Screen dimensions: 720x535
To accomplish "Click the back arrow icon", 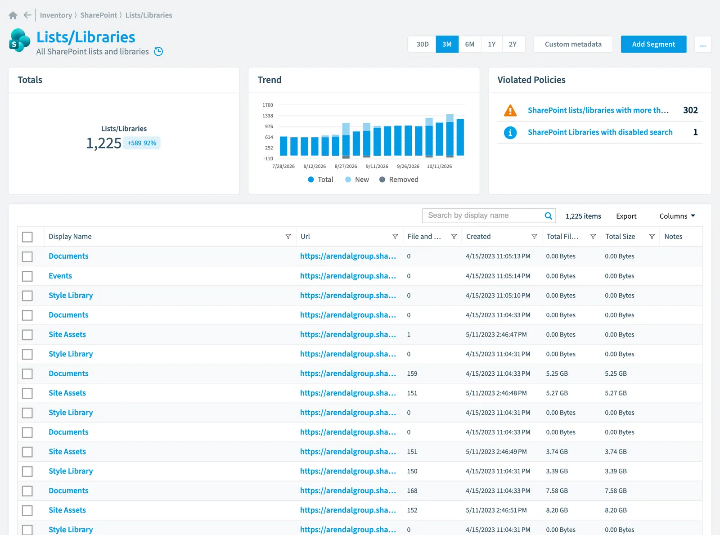I will [27, 15].
